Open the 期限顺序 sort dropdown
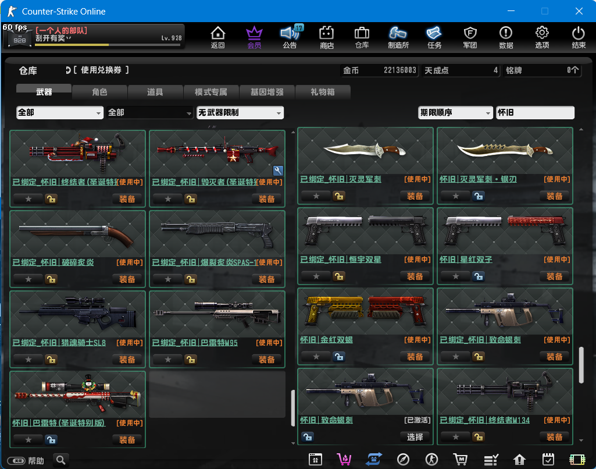 pyautogui.click(x=455, y=112)
